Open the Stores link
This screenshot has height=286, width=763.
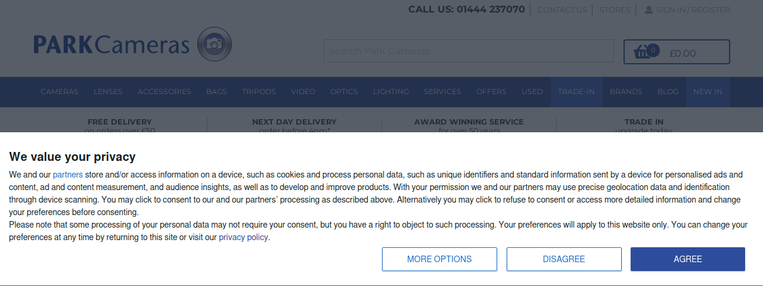pyautogui.click(x=615, y=10)
